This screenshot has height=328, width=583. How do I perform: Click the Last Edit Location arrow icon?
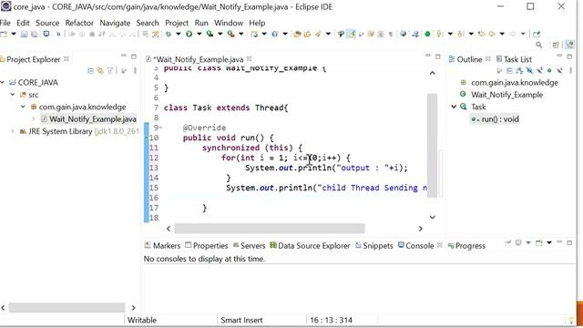click(482, 35)
